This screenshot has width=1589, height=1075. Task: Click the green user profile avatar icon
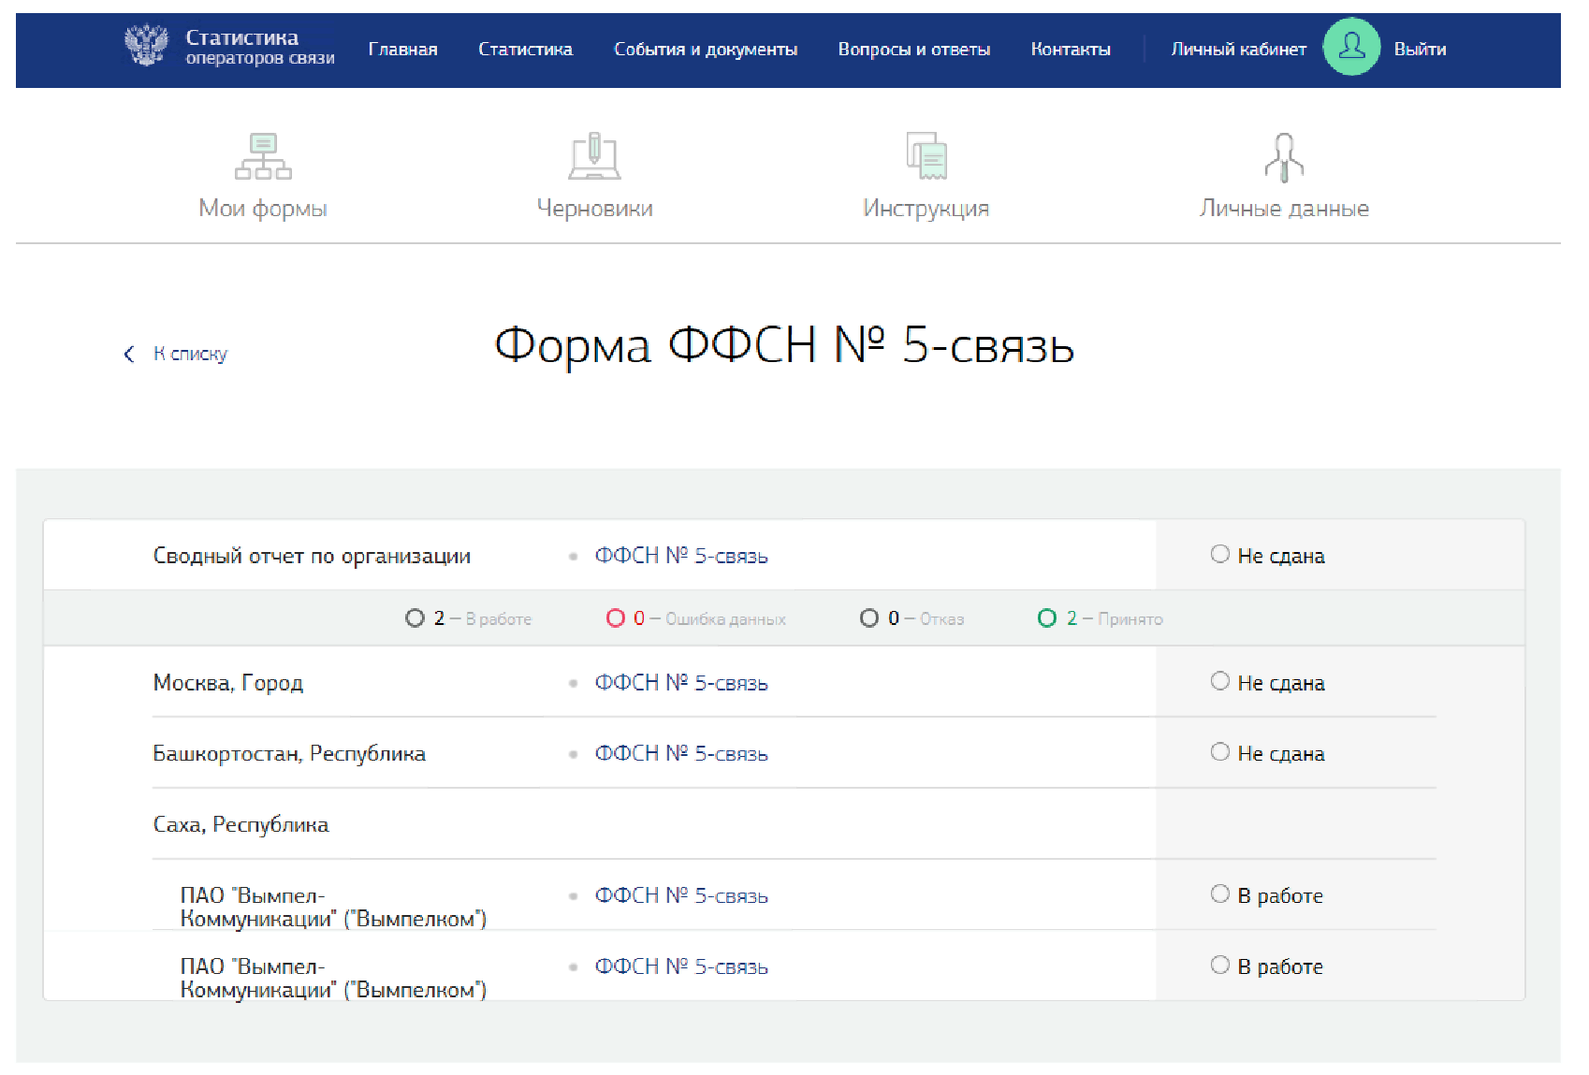pyautogui.click(x=1350, y=47)
